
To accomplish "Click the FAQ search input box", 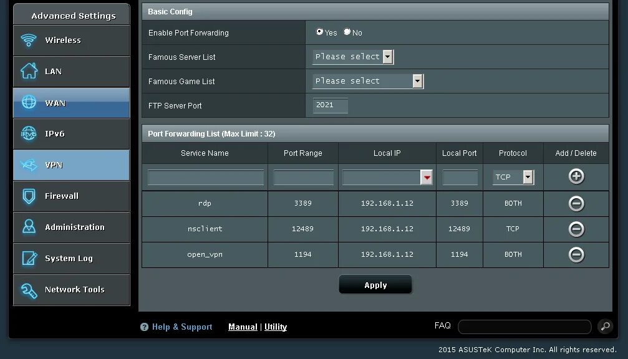I will [x=524, y=327].
